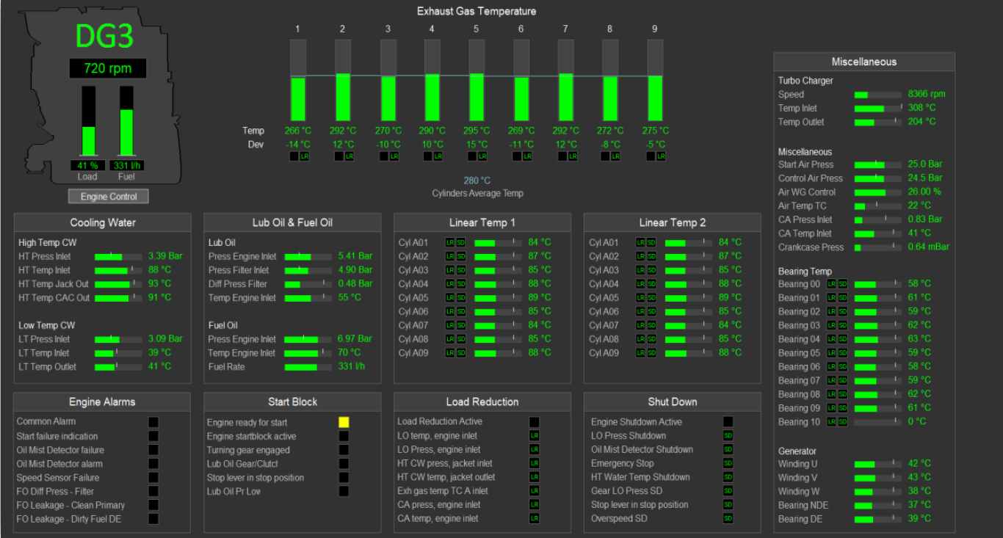The height and width of the screenshot is (538, 1003).
Task: Click the LR badge under exhaust cylinder 5
Action: (482, 156)
